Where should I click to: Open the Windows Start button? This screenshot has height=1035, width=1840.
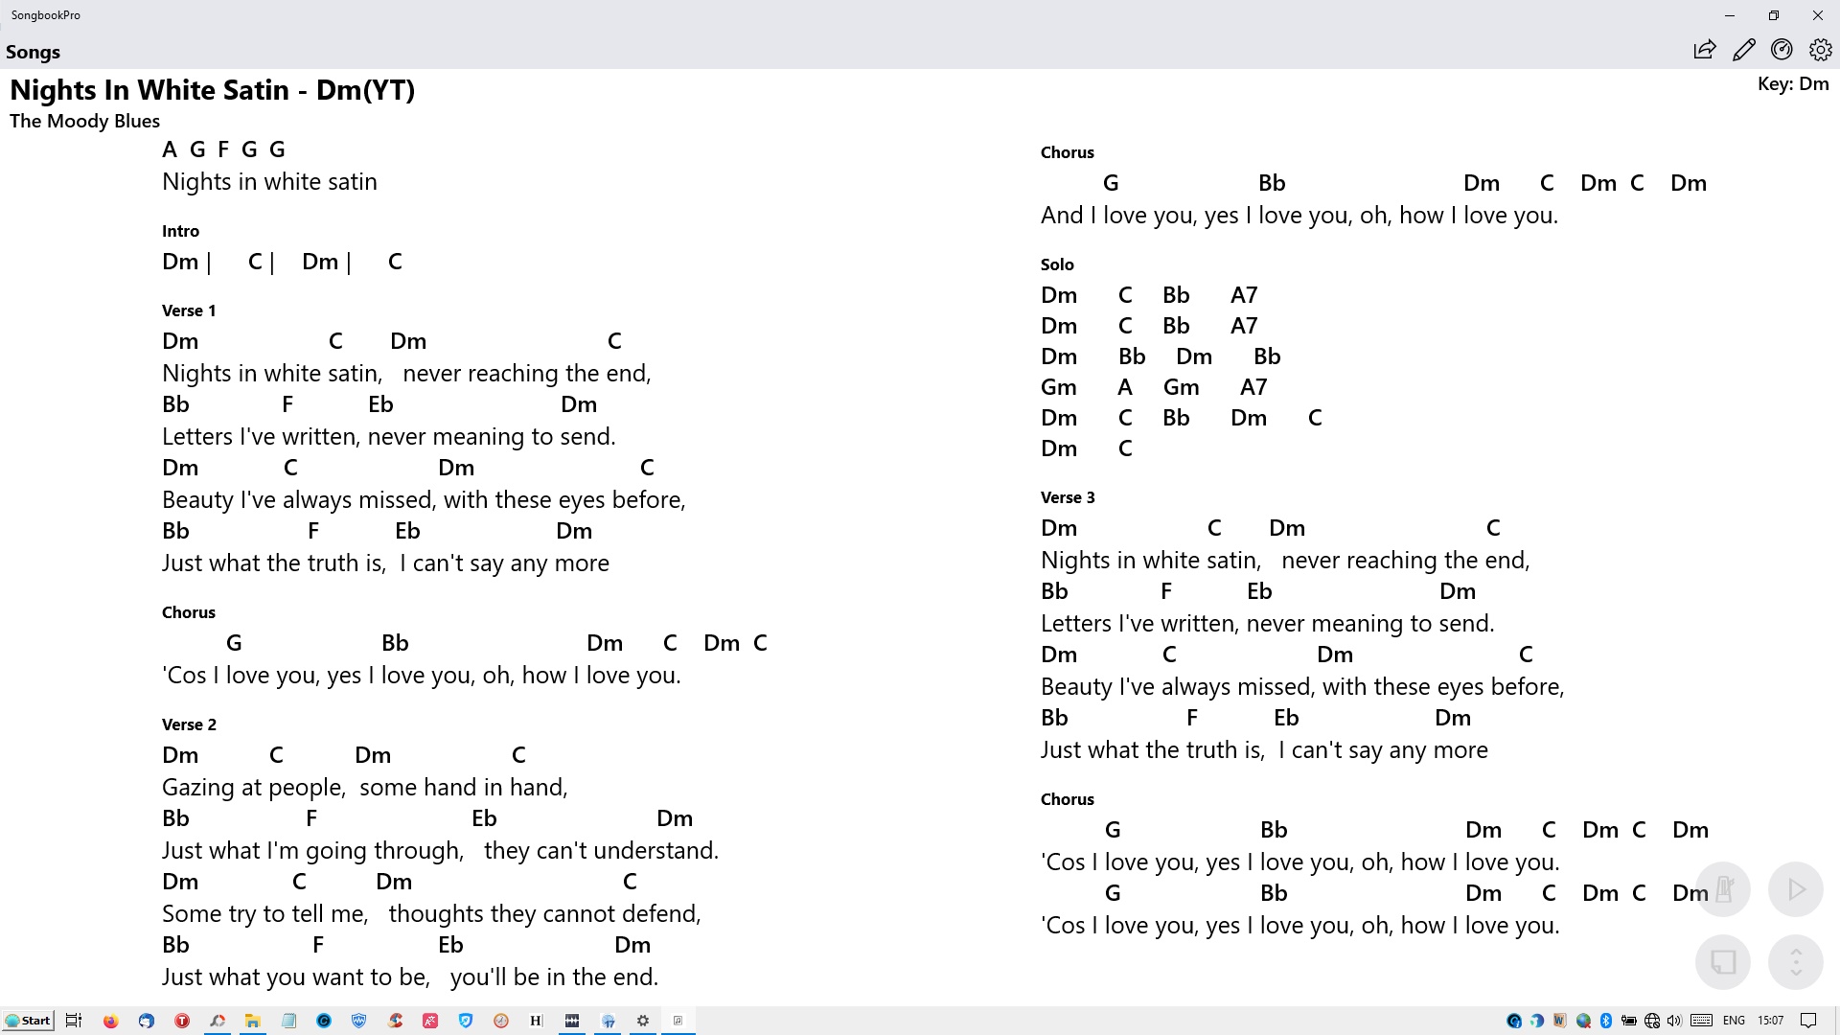point(28,1021)
